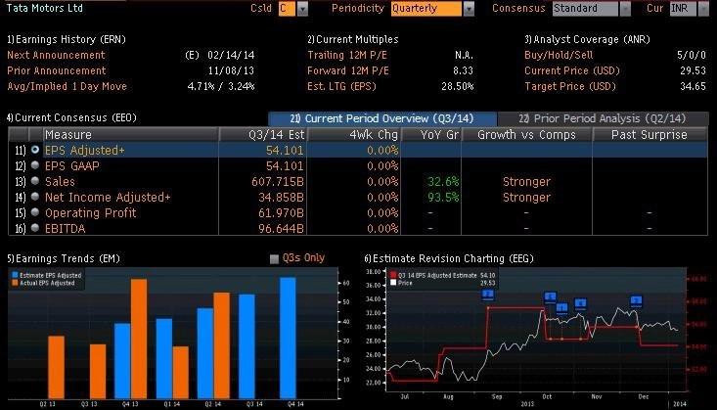The image size is (717, 410).
Task: Open the Analyst Coverage (ANR) section link
Action: 587,39
